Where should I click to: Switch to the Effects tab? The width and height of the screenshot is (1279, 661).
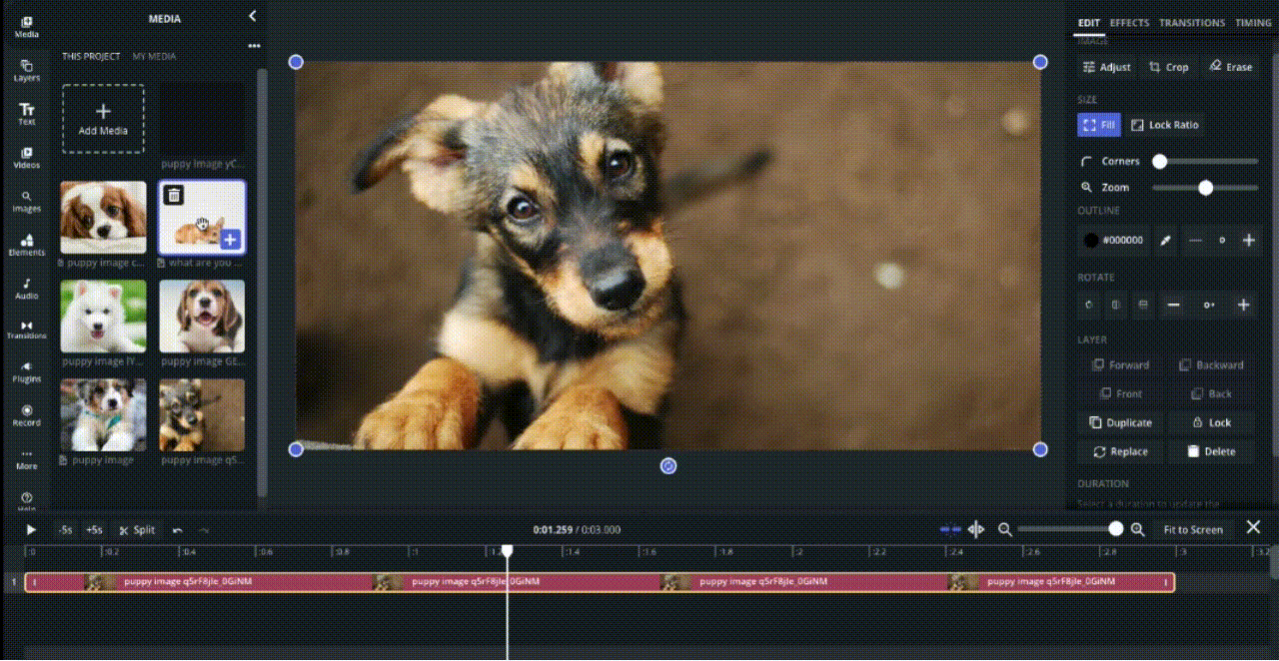pyautogui.click(x=1129, y=23)
